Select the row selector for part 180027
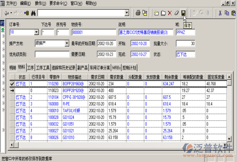This screenshot has height=162, width=237. 12,131
